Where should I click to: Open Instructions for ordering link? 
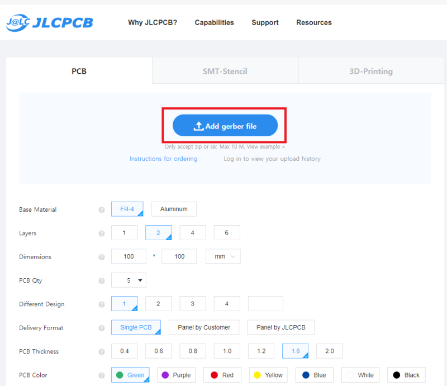[x=163, y=159]
